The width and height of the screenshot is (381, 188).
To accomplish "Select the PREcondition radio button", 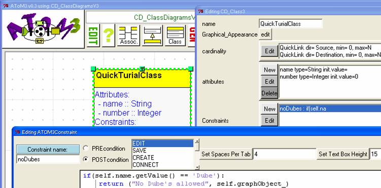I will point(86,148).
